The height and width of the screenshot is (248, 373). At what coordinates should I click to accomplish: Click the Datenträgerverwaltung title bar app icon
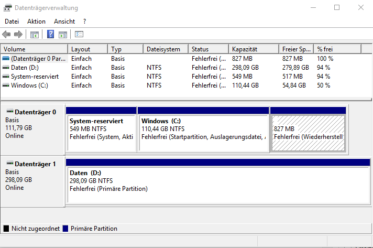(8, 8)
